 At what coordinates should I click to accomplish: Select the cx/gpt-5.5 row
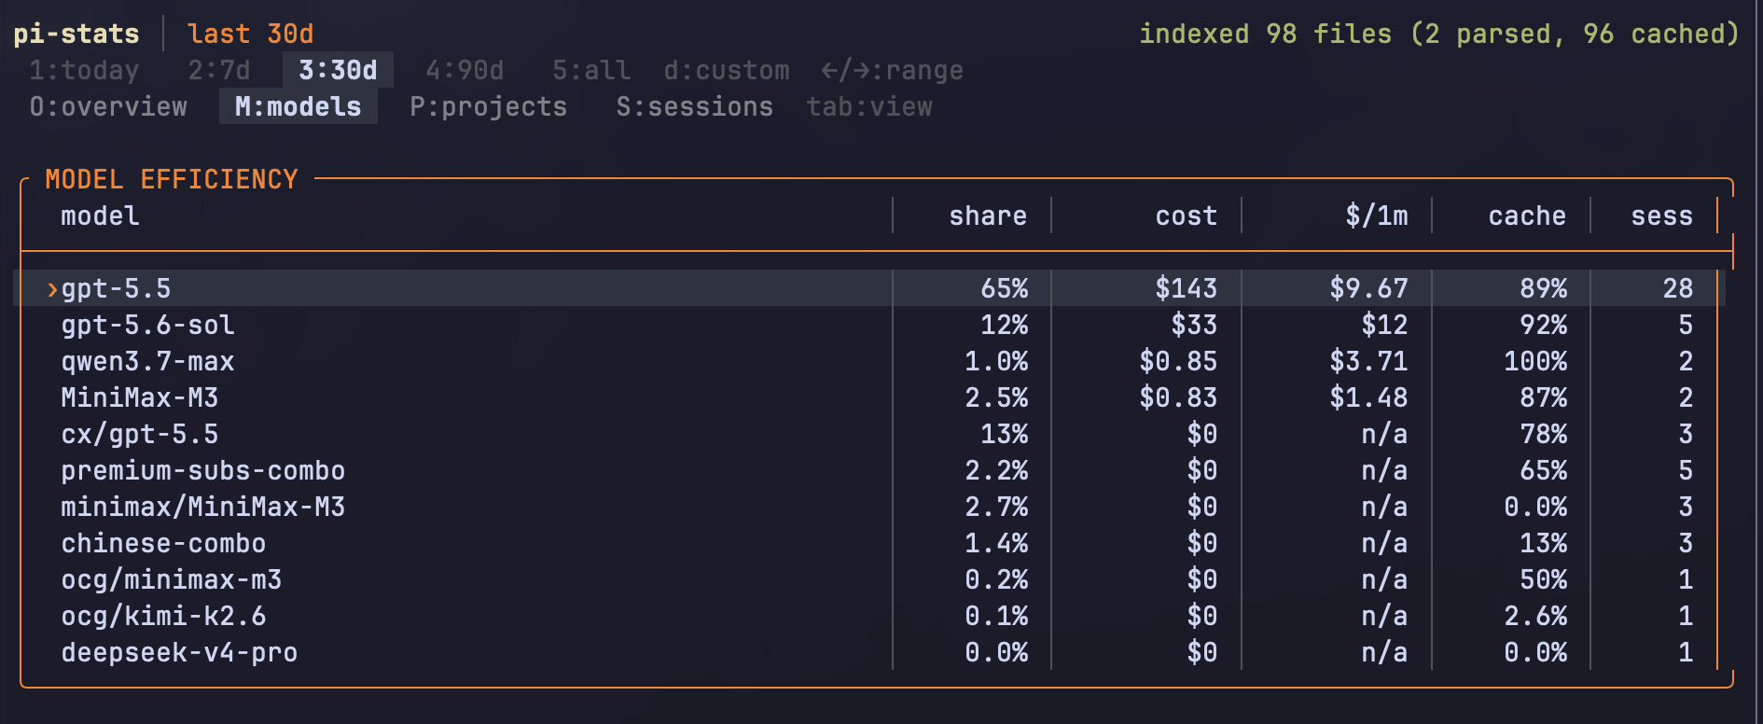[x=869, y=434]
